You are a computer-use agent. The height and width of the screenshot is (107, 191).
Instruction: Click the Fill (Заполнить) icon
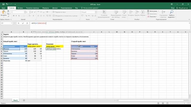coord(148,14)
